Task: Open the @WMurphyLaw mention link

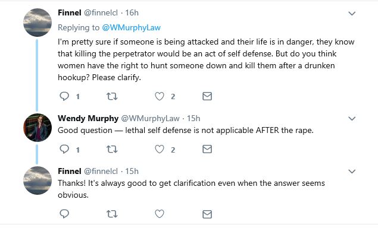Action: (x=131, y=27)
